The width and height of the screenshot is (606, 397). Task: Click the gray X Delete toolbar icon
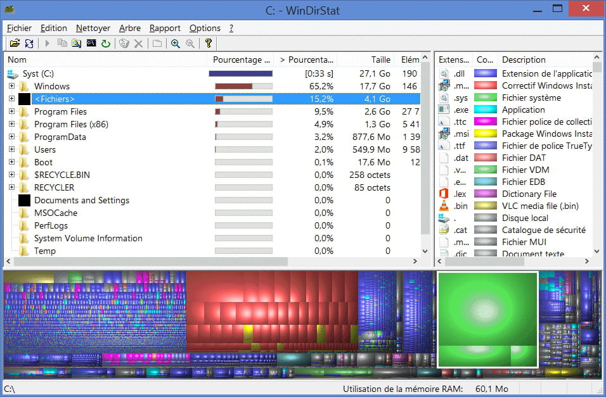click(x=138, y=43)
